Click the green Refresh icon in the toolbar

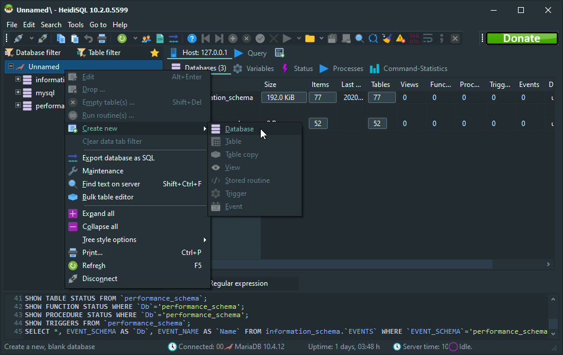point(122,38)
